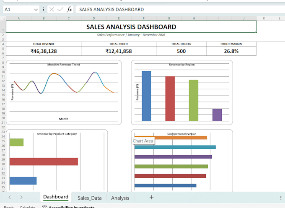This screenshot has width=285, height=208.
Task: Select the TOTAL ORDERS label cell
Action: [181, 44]
